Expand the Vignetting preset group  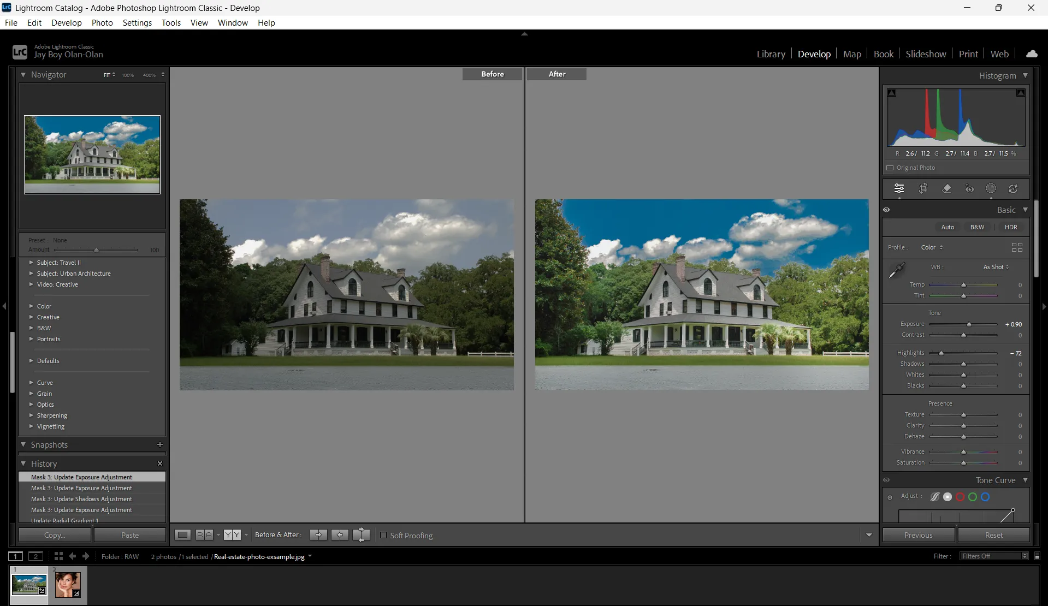click(31, 426)
